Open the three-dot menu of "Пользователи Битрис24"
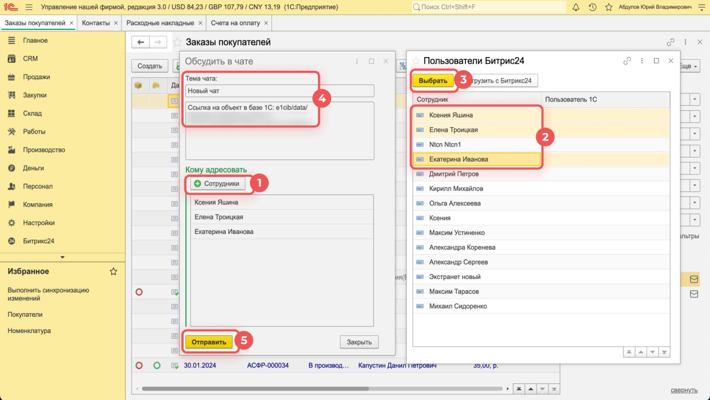 (x=642, y=61)
